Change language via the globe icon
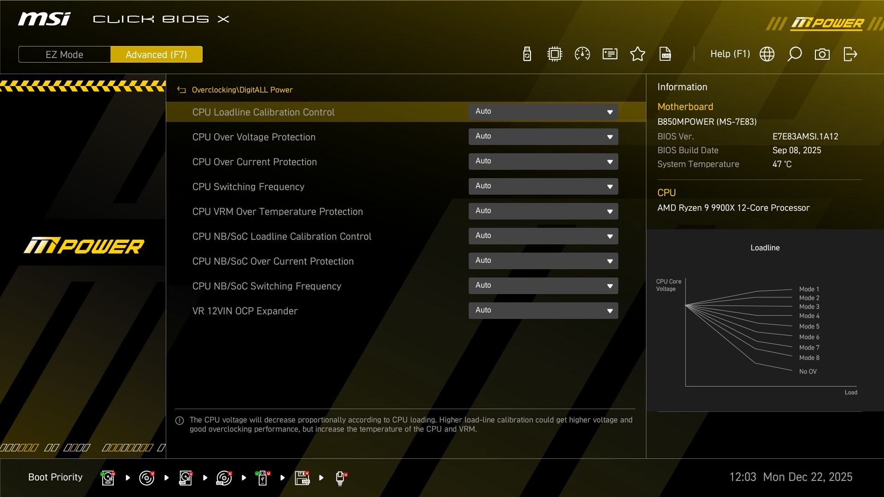 point(767,54)
